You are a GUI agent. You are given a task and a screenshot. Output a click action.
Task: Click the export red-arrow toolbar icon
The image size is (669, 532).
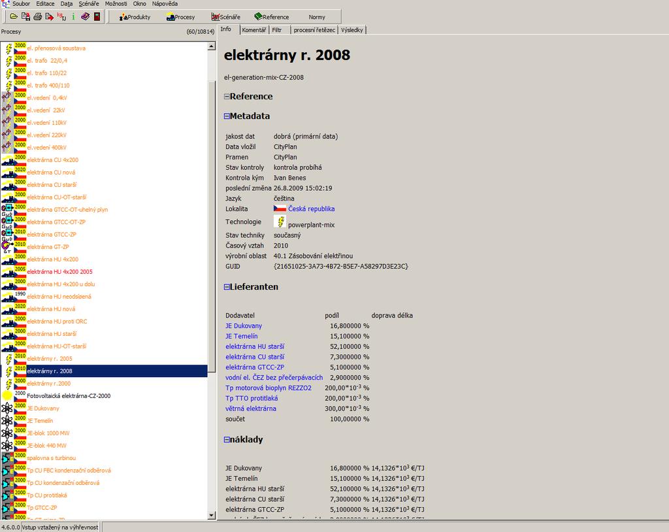click(50, 16)
